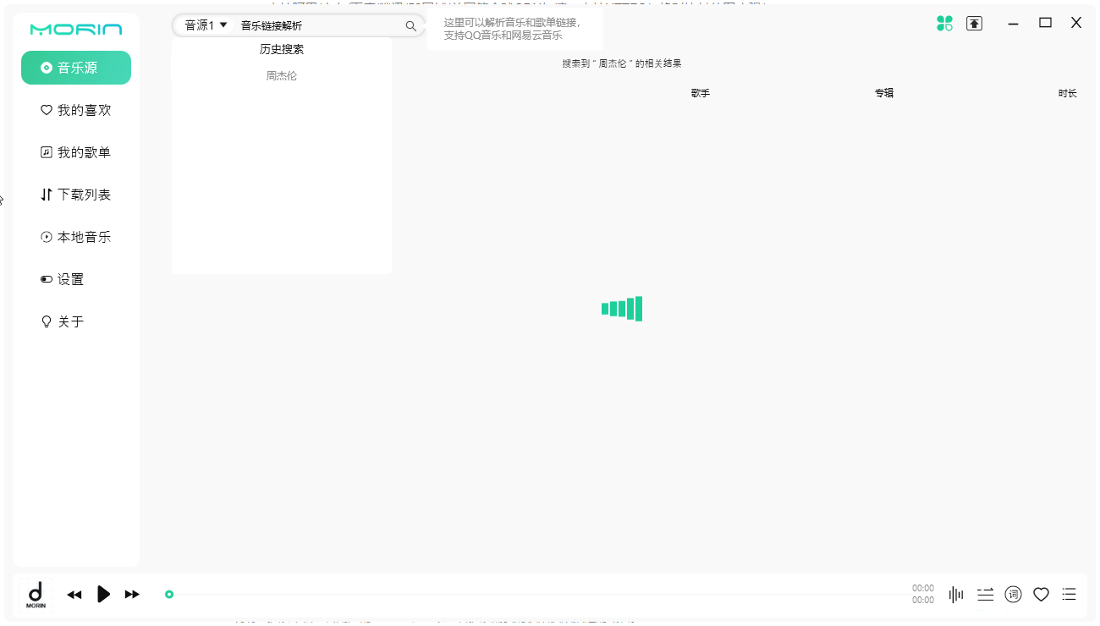Go to 我的喜欢 favorites
This screenshot has width=1100, height=626.
[76, 110]
